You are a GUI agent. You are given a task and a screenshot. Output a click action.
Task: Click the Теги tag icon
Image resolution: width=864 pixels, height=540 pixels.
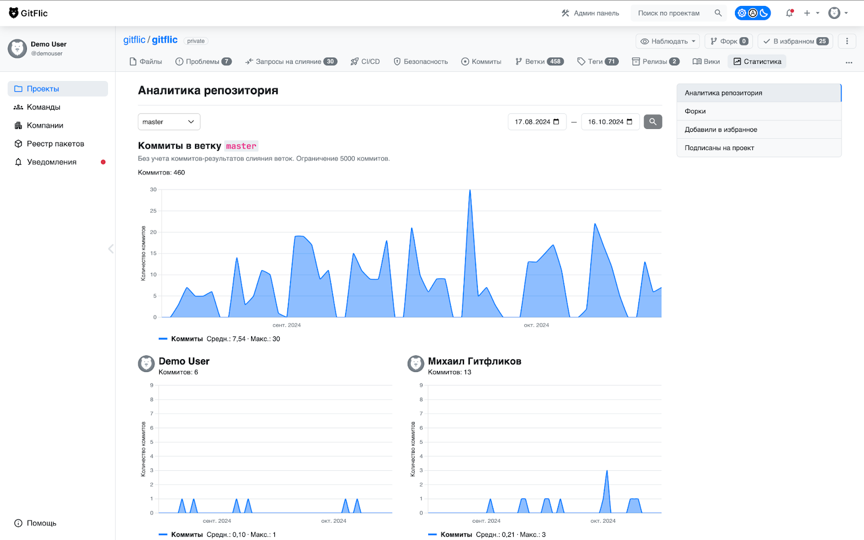581,62
